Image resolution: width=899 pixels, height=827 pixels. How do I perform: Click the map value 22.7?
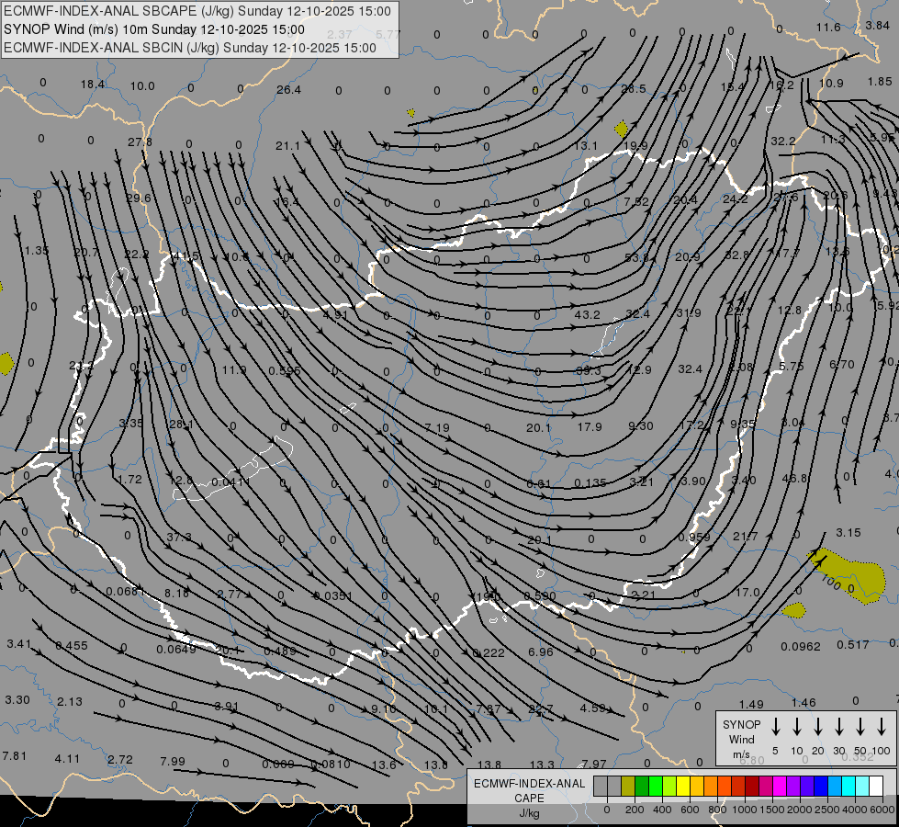coord(541,708)
